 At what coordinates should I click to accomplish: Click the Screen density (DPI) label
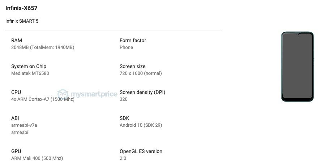142,92
